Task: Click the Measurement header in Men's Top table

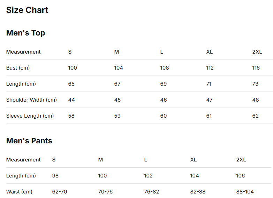Action: point(23,52)
